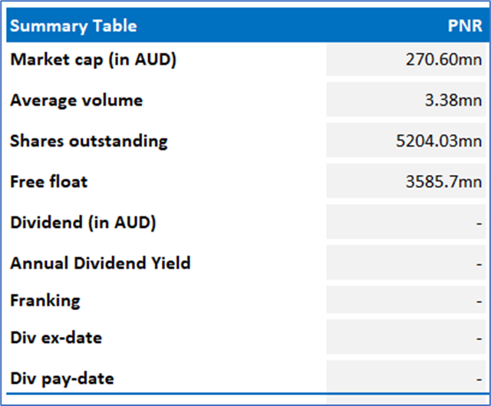Screen dimensions: 491x406
Task: Click the Free float row label
Action: coord(48,182)
